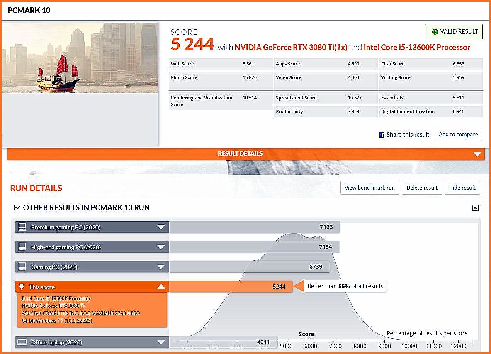Viewport: 491px width, 354px height.
Task: Click the Photo Score value 15 826
Action: click(250, 77)
